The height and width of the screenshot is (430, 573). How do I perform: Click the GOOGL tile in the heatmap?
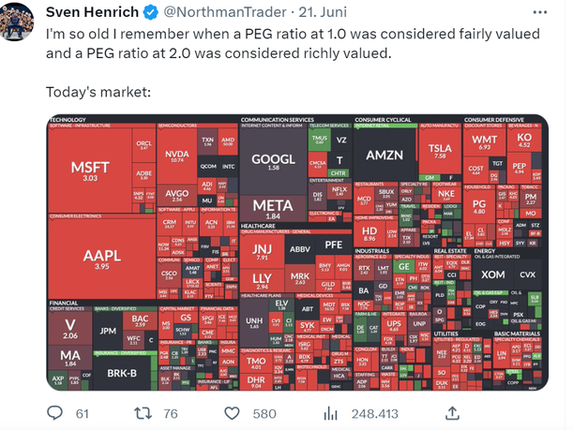[x=273, y=161]
